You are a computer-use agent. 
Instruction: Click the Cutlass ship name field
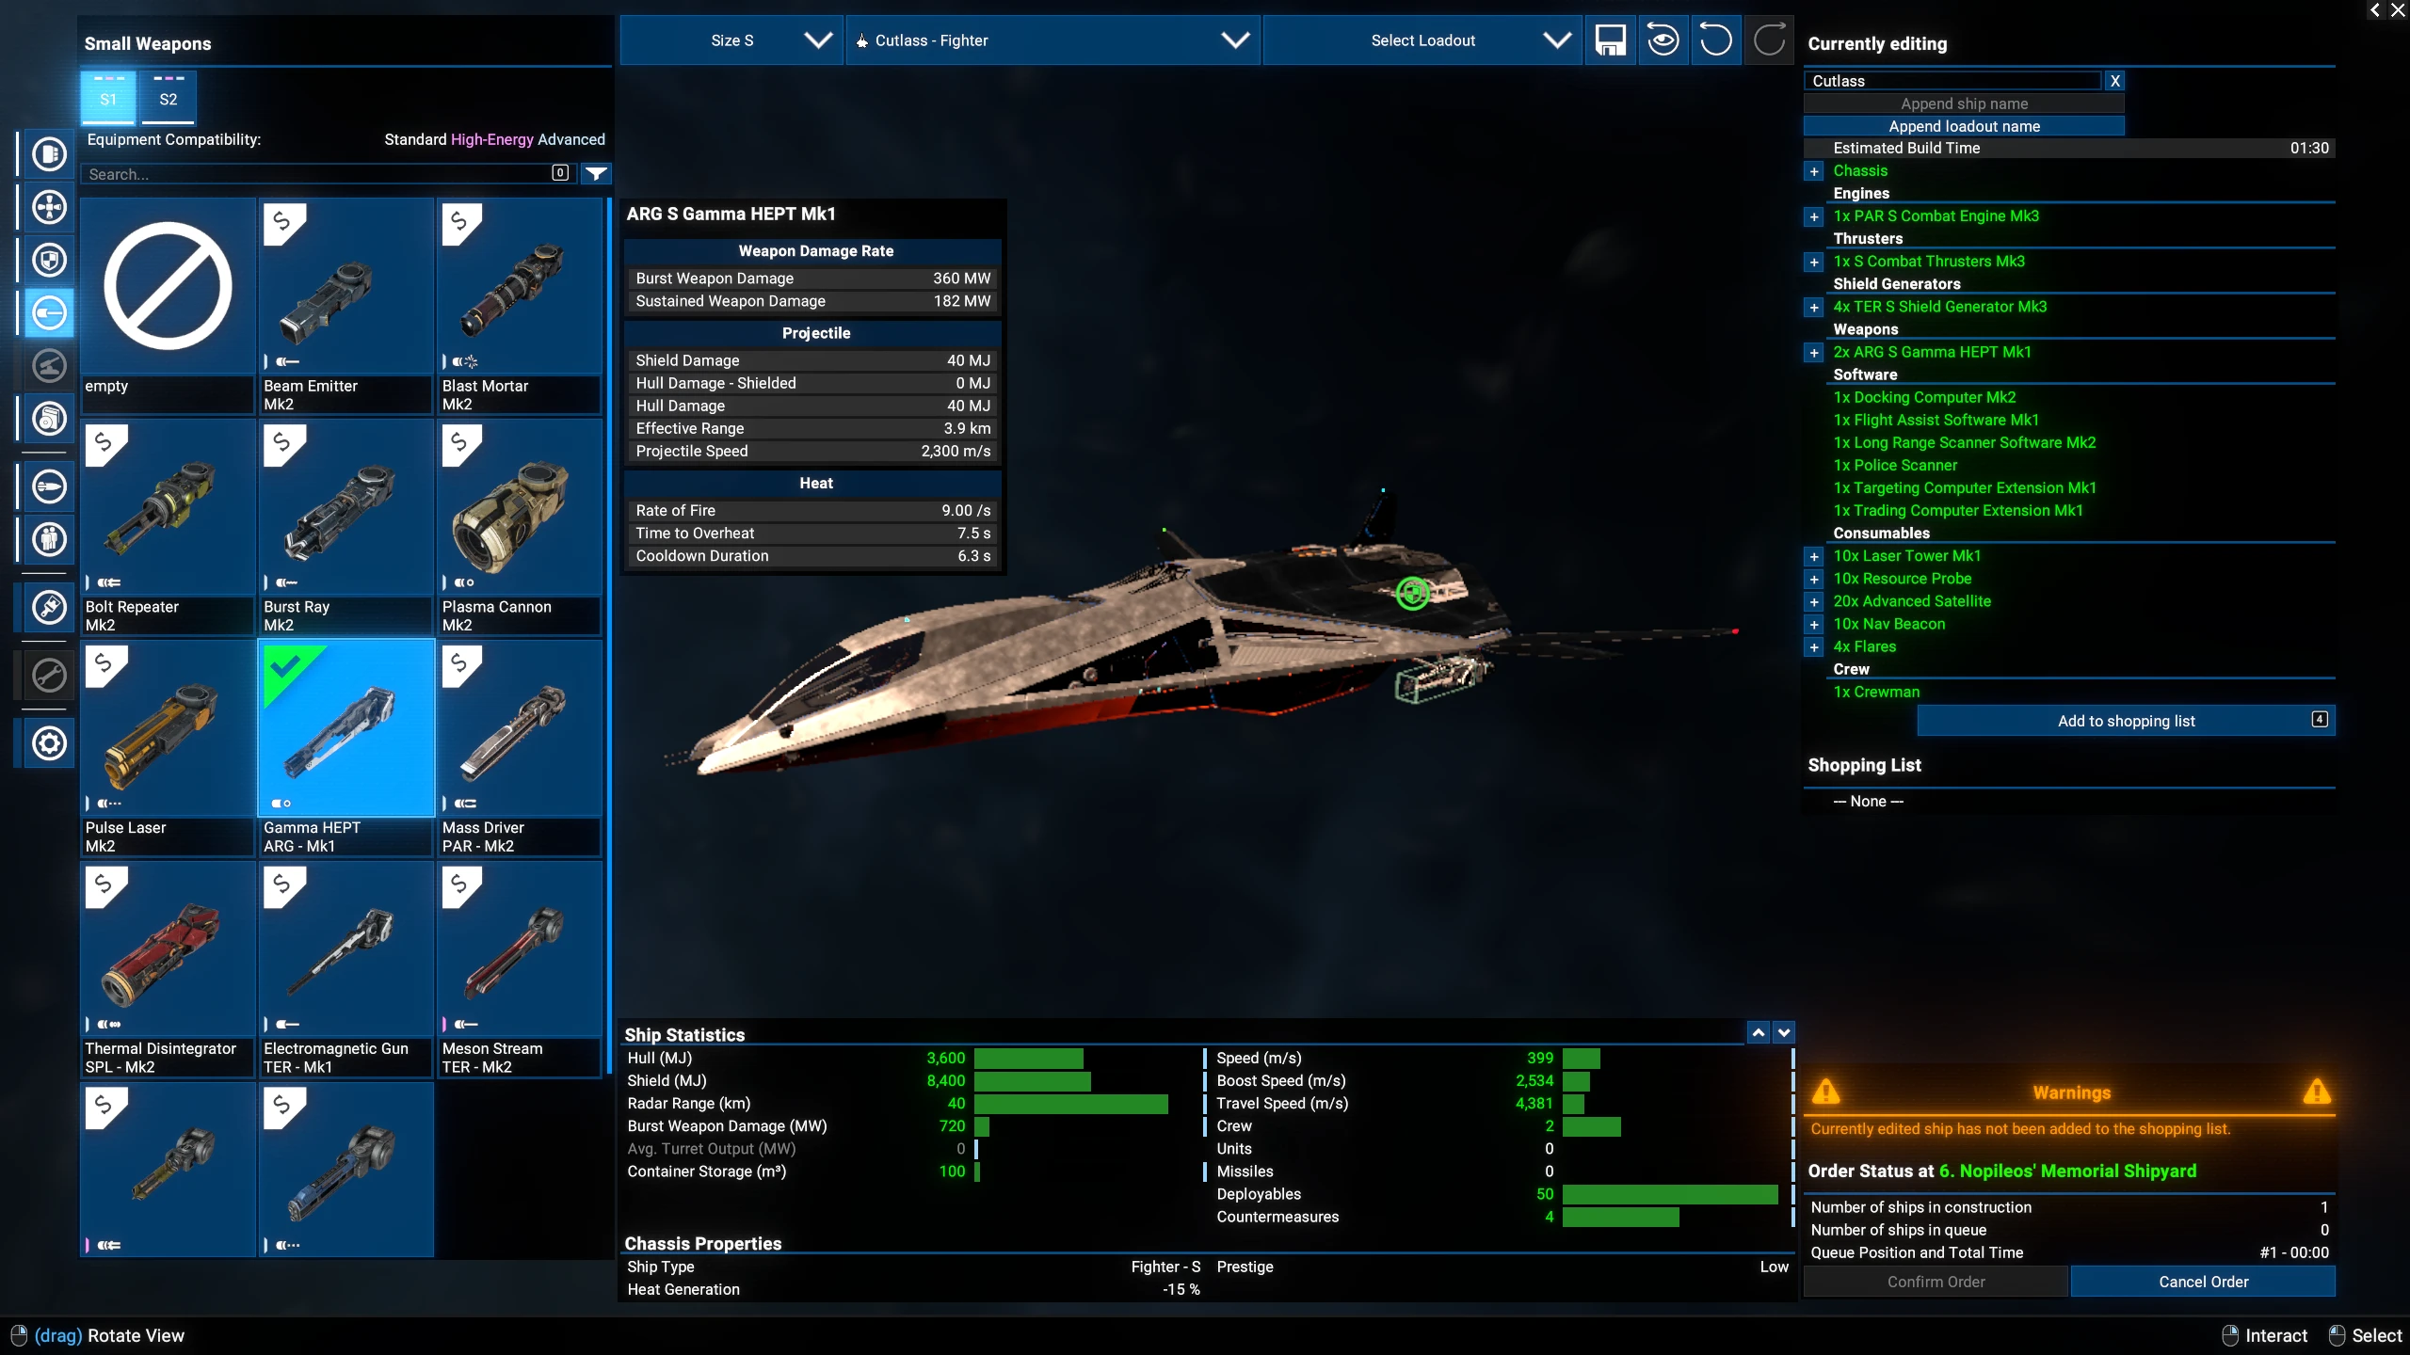click(x=1952, y=81)
